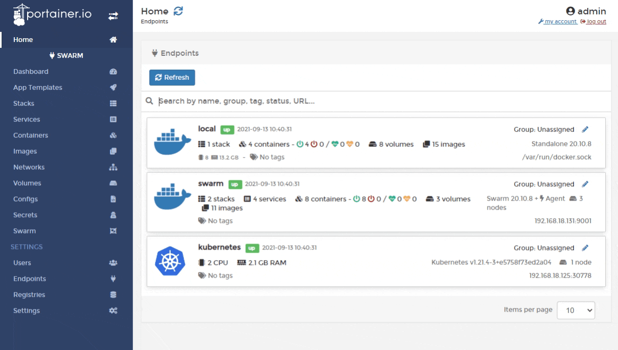Click the pencil icon for swarm endpoint

pos(586,184)
